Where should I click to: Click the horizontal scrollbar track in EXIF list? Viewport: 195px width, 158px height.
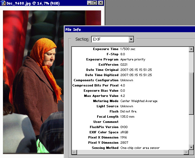(x=130, y=152)
